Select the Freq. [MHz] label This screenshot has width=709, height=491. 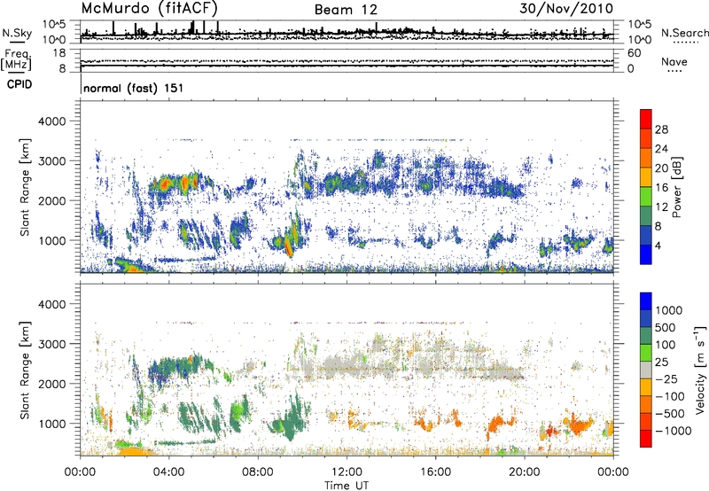pos(16,59)
